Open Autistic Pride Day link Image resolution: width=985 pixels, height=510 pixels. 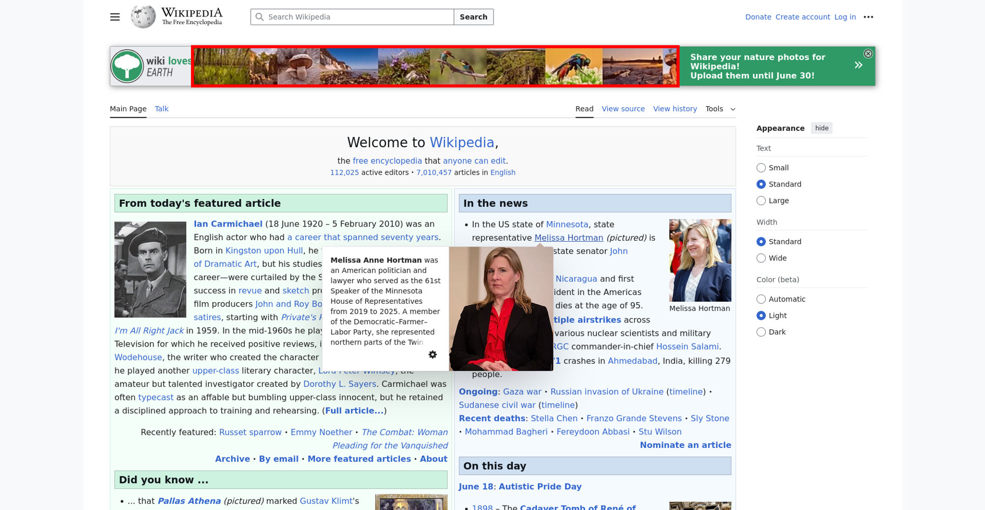coord(540,486)
